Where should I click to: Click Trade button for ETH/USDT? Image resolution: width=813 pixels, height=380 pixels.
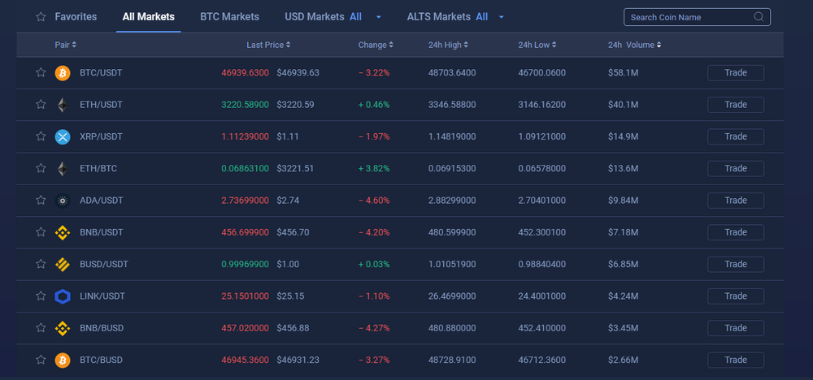[x=736, y=105]
